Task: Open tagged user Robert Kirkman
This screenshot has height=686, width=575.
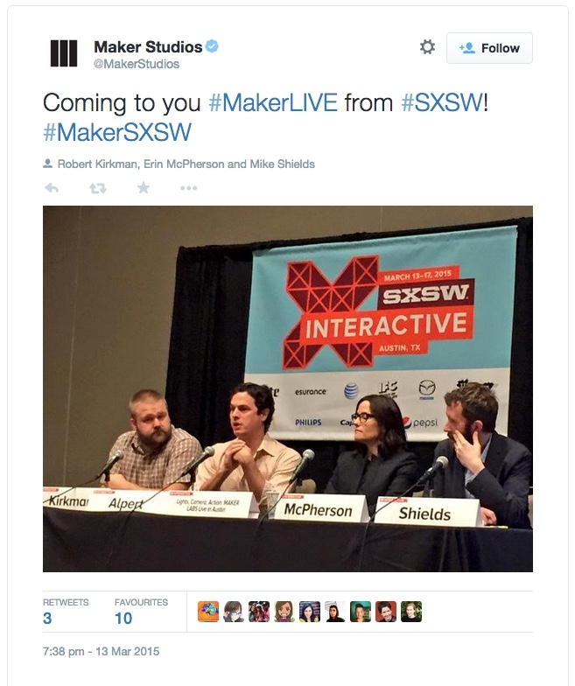Action: click(x=98, y=164)
